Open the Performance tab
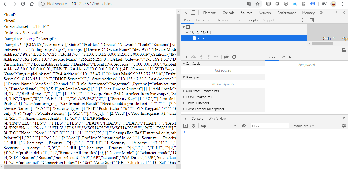348x171 pixels. click(287, 13)
